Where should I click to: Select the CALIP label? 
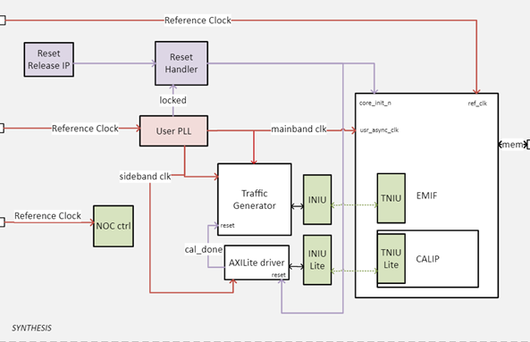pos(427,259)
